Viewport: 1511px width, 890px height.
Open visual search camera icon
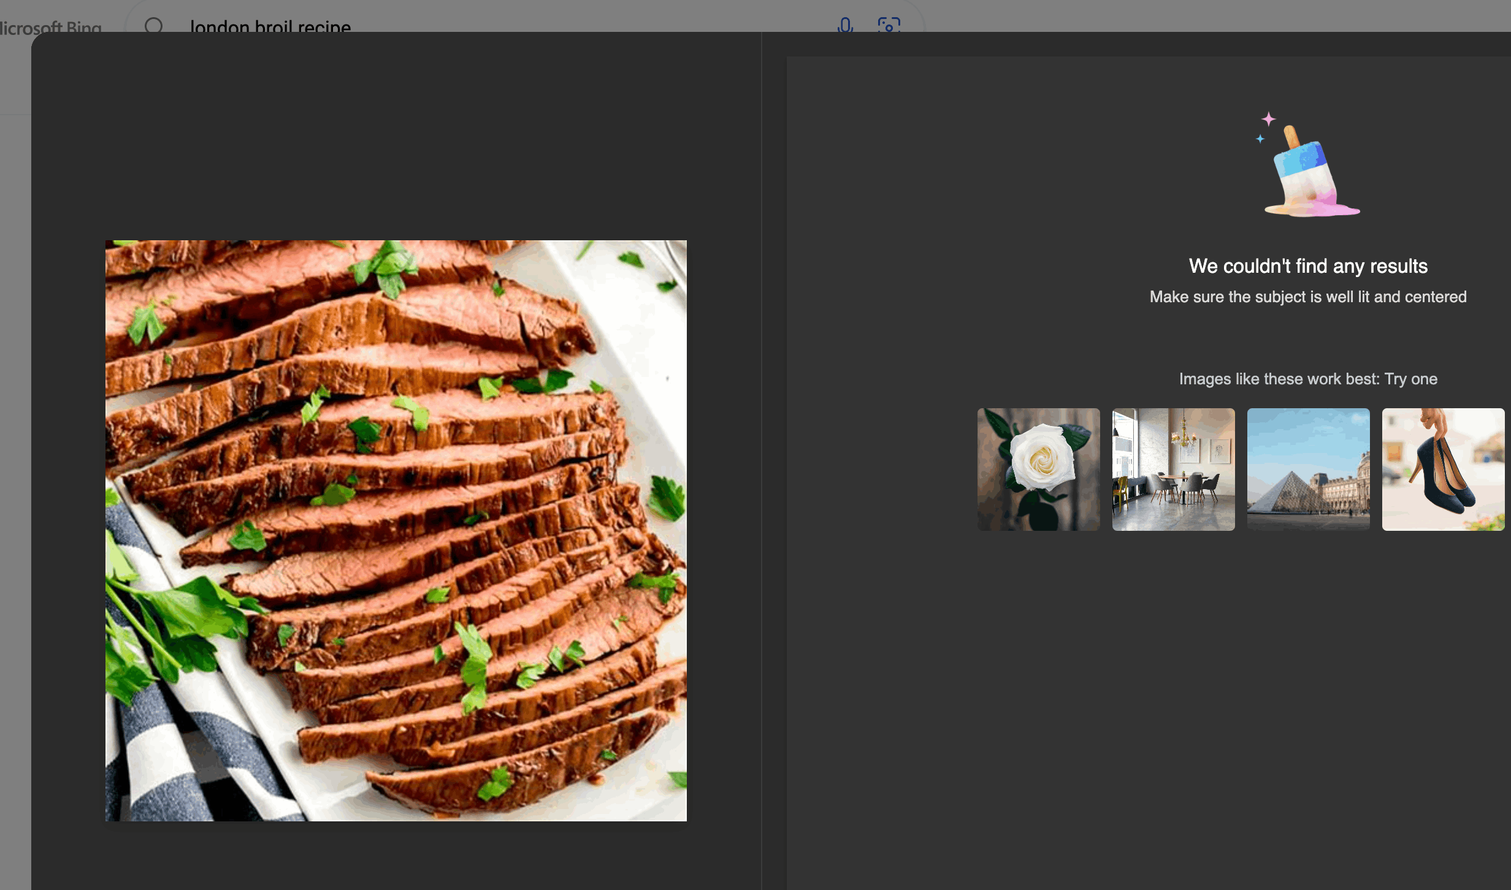pos(889,25)
